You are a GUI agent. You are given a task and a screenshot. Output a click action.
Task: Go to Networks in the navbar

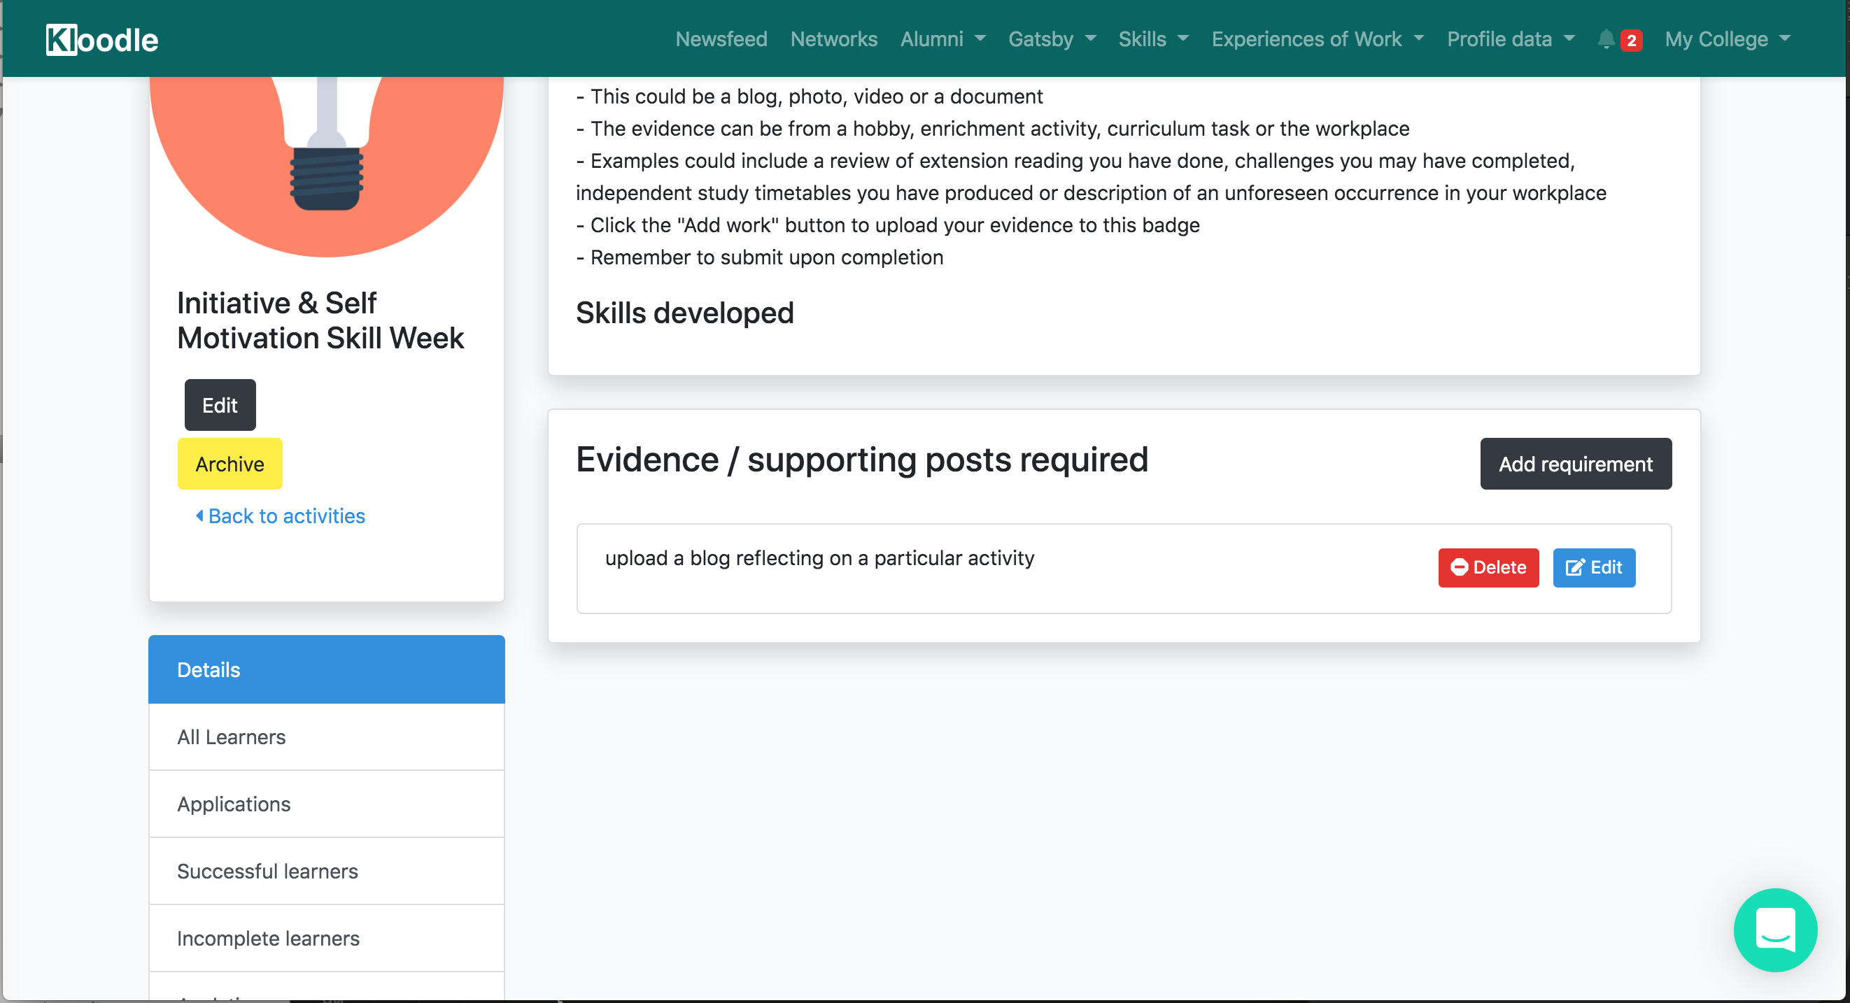click(834, 38)
